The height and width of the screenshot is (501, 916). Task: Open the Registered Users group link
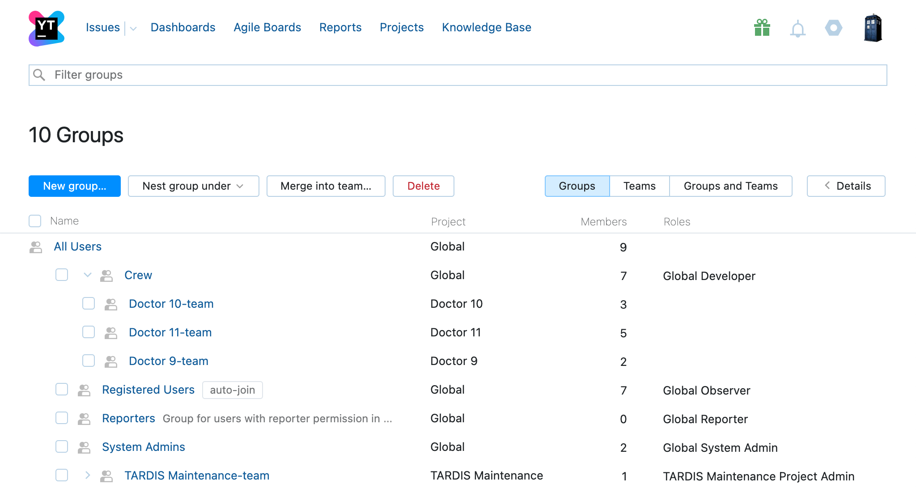point(148,390)
